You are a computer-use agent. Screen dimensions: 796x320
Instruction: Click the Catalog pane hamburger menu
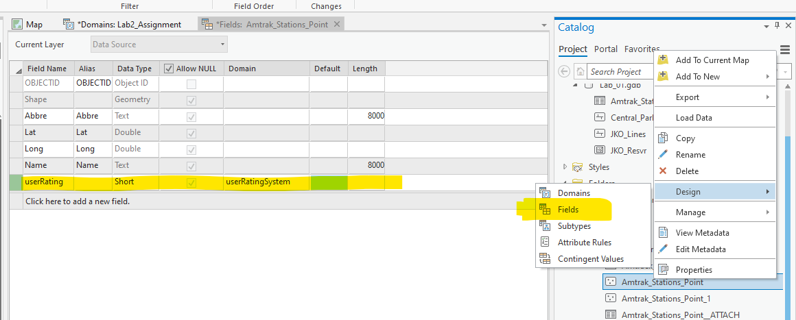(x=784, y=49)
